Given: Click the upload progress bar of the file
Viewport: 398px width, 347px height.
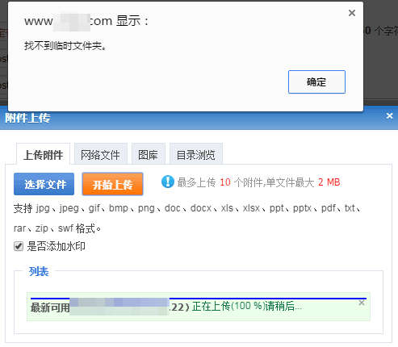Looking at the screenshot, I should point(199,299).
